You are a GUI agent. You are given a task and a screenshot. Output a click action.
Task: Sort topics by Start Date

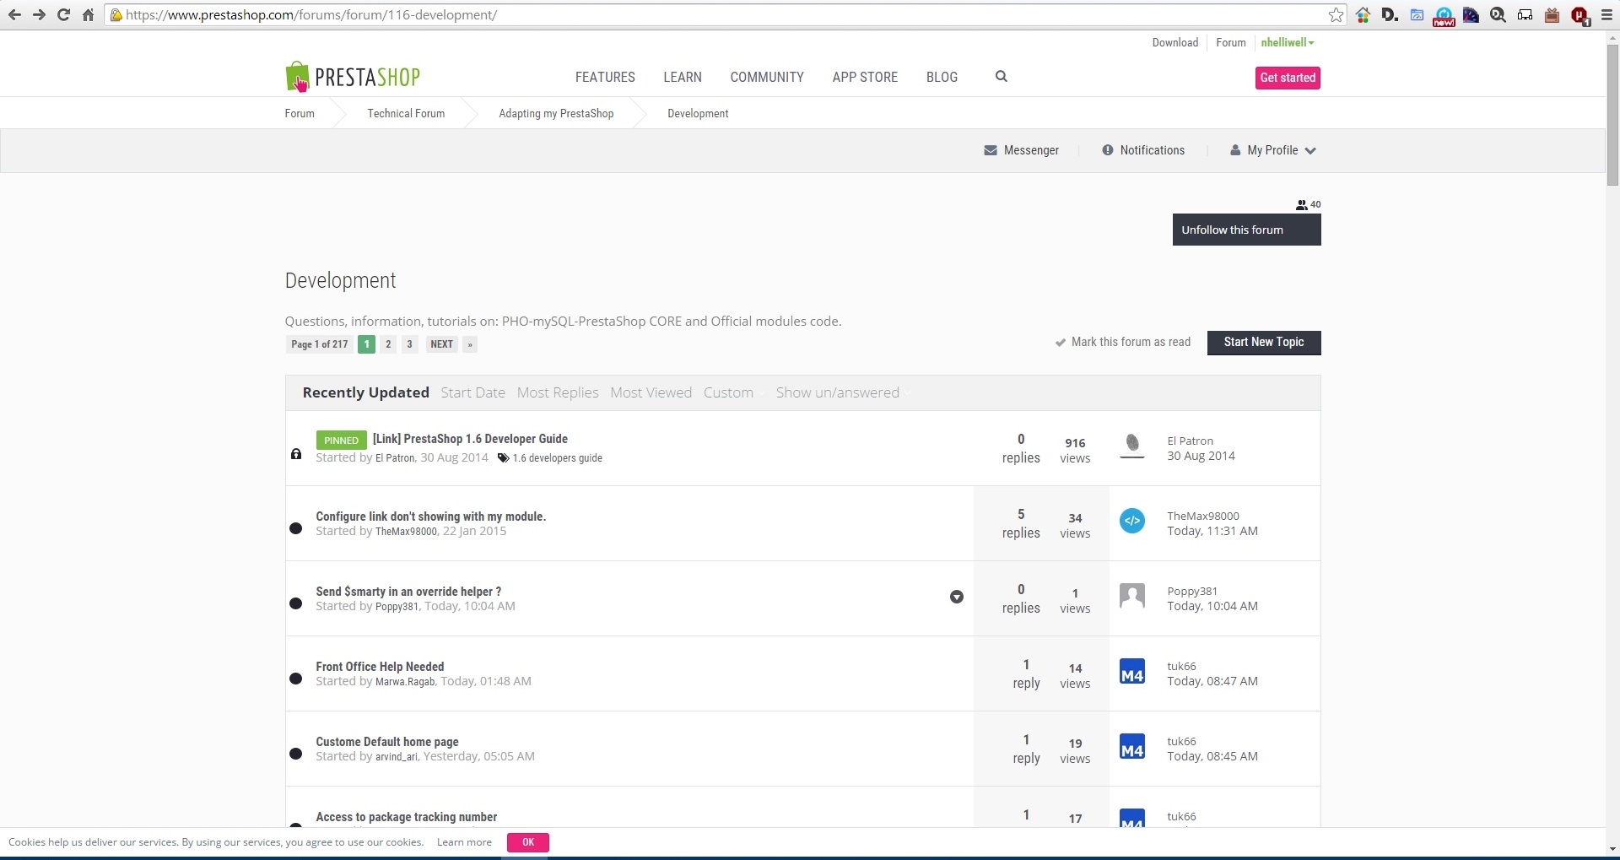click(x=473, y=392)
